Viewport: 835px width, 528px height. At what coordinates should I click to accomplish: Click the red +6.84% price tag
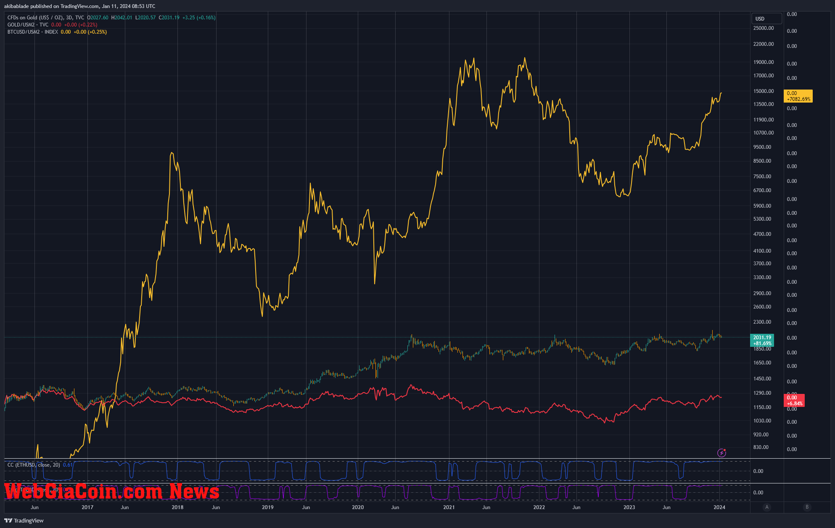click(x=794, y=401)
